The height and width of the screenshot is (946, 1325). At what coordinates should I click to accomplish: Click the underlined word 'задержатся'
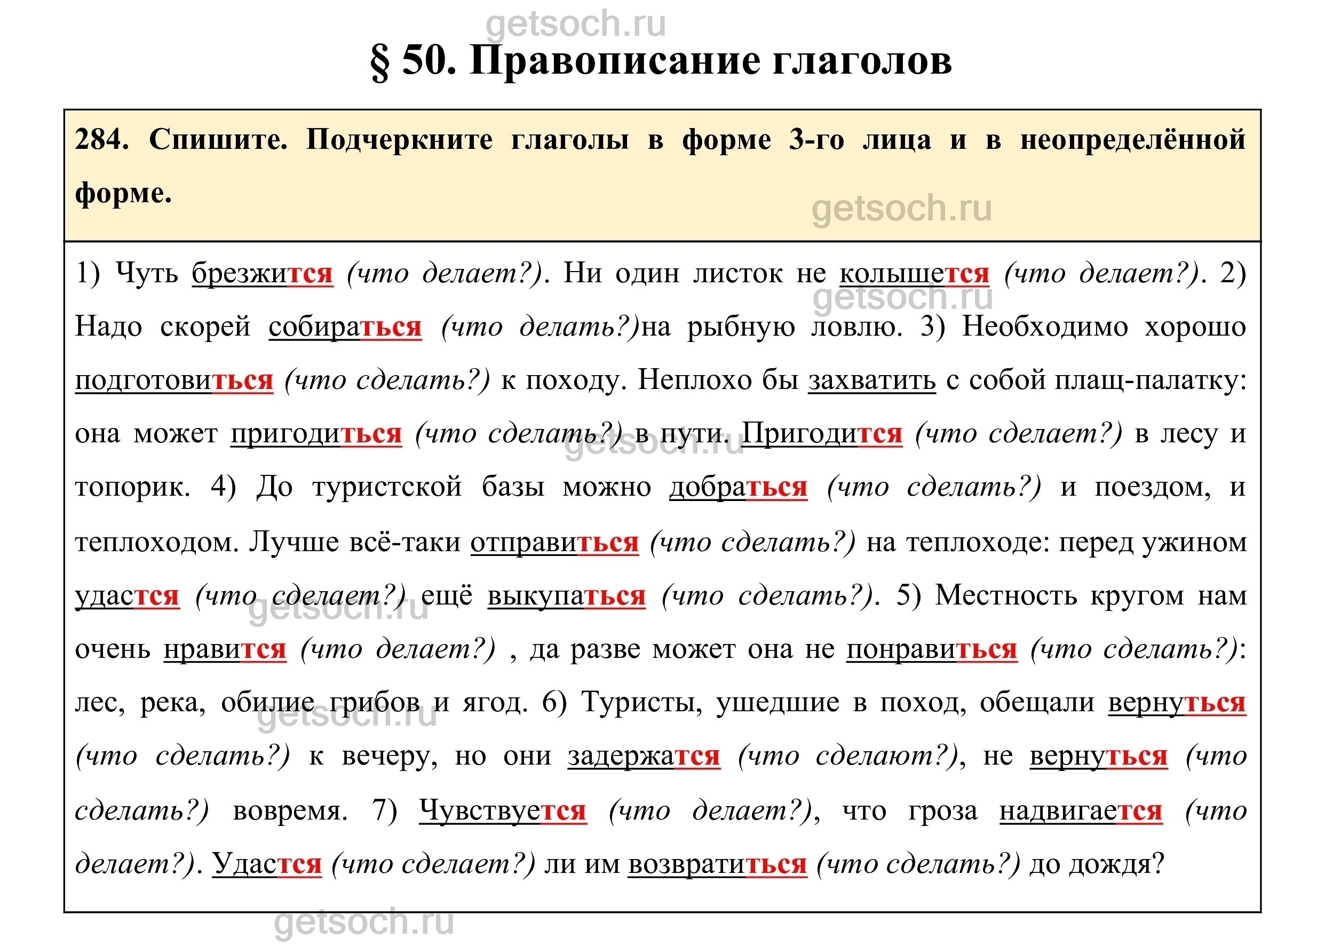tap(644, 756)
